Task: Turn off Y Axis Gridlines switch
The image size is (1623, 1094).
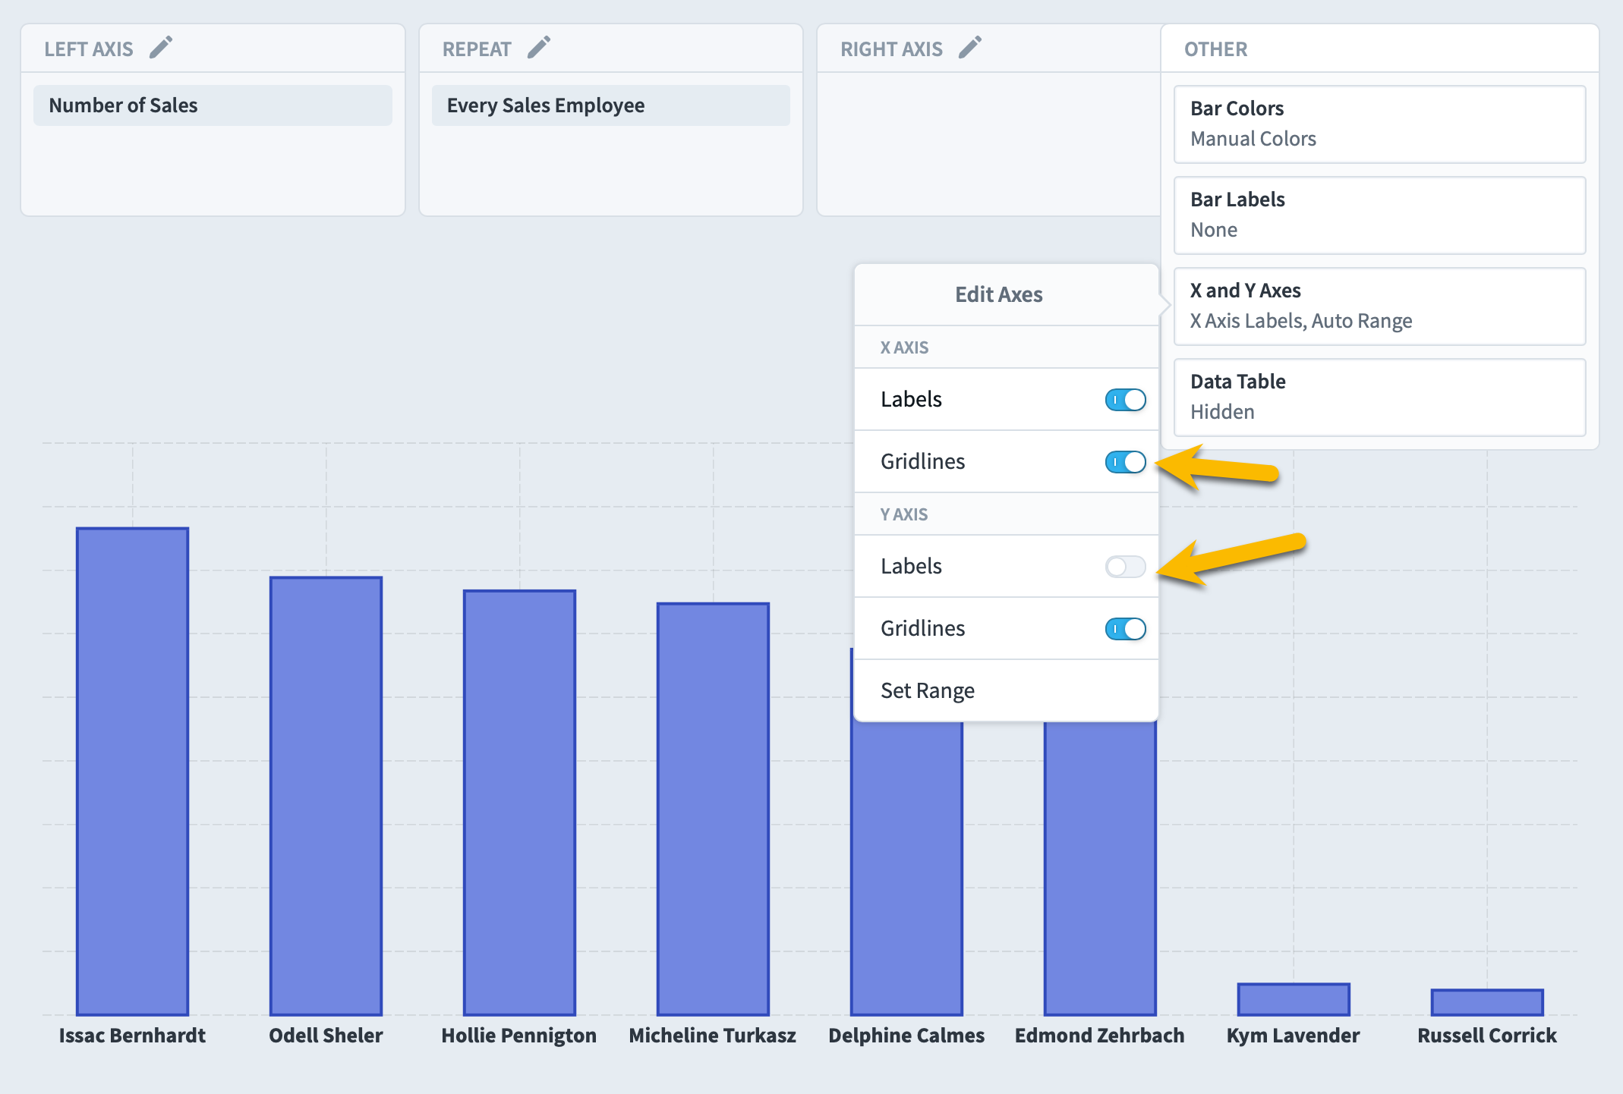Action: 1125,629
